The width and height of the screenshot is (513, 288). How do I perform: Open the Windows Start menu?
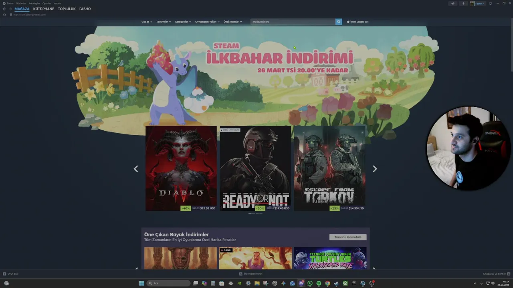141,283
